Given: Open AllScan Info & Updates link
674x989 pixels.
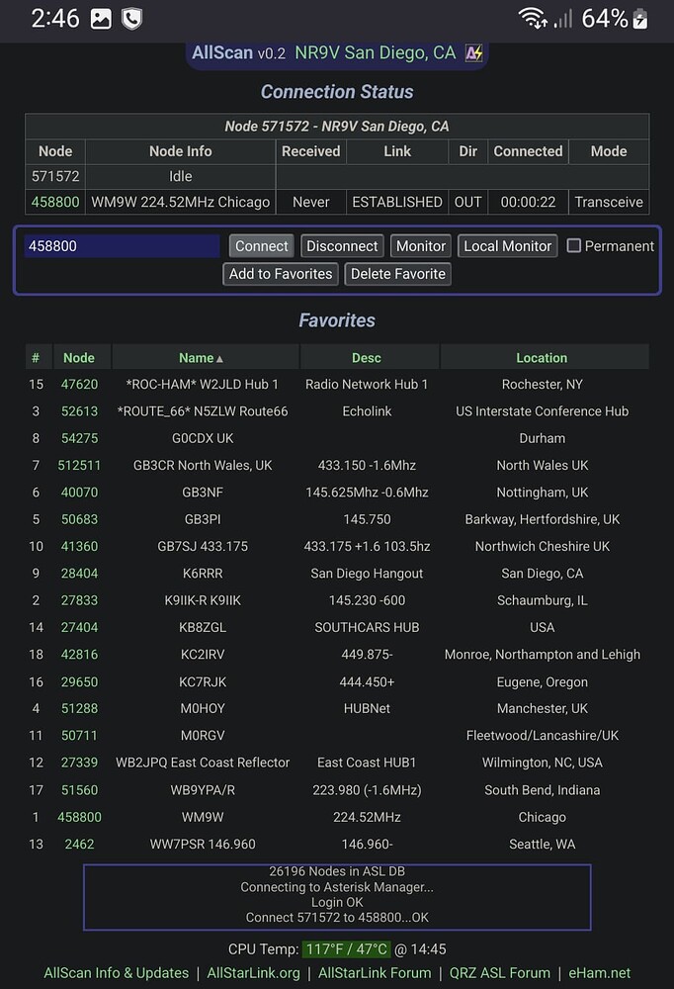Looking at the screenshot, I should (116, 972).
